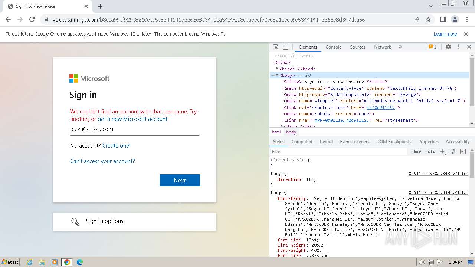Image resolution: width=475 pixels, height=267 pixels.
Task: Open the DevTools issues counter badge
Action: (x=433, y=47)
